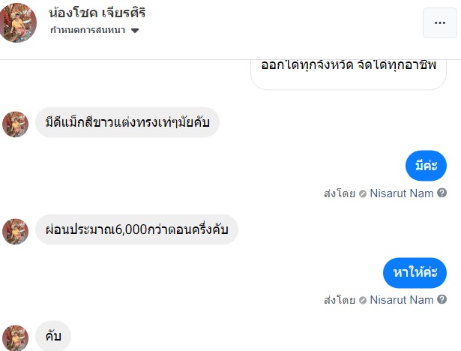Click the ออกได้ทุกจังหวัด จัดได้ทุกอาชีพ message bubble

[348, 69]
